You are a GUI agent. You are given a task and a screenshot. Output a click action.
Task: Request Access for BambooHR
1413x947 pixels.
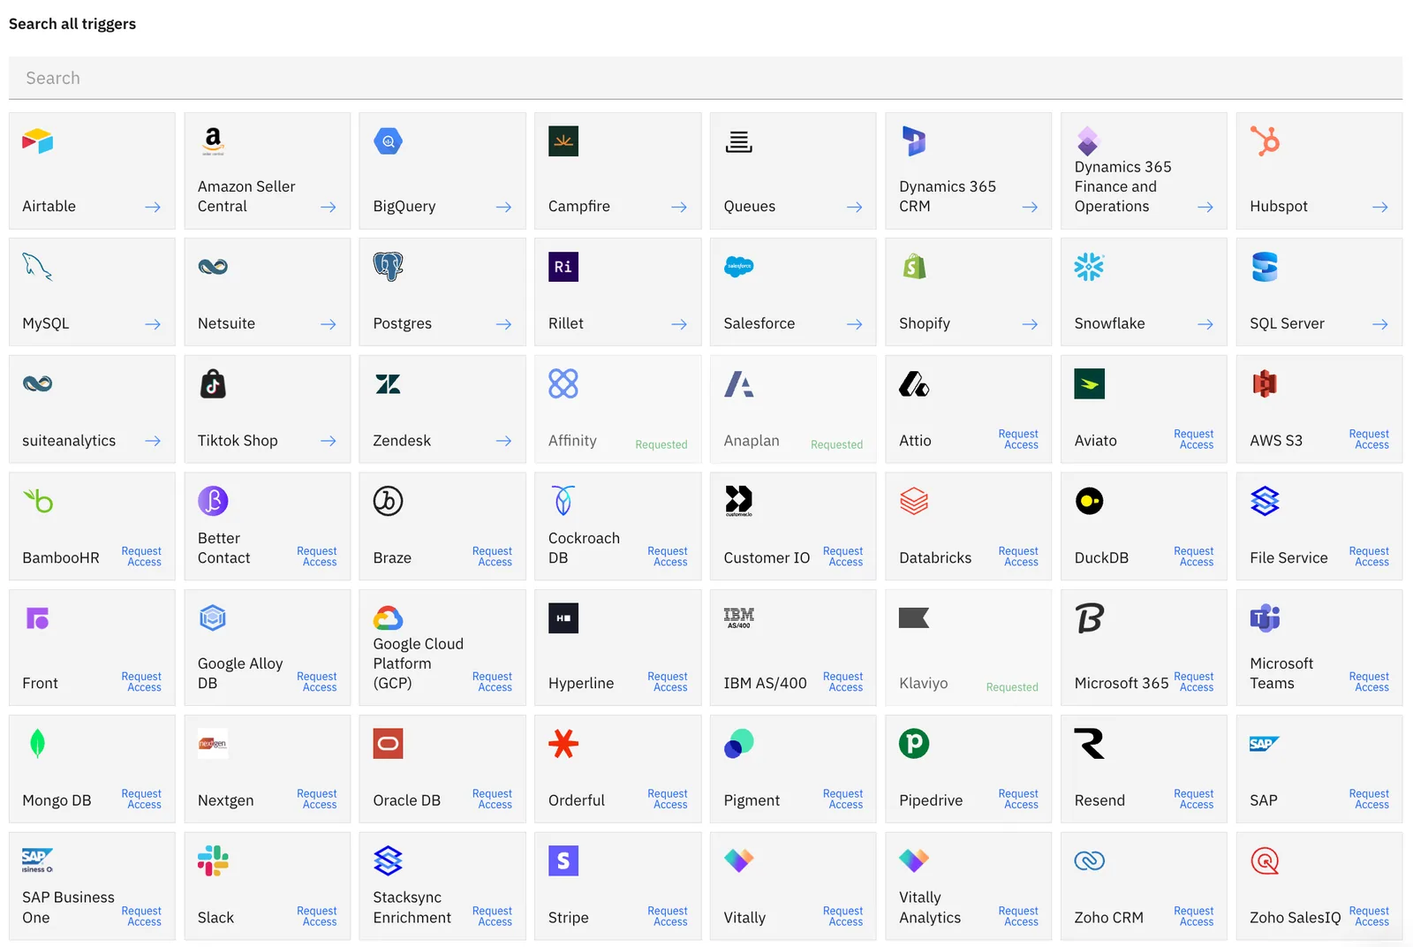tap(141, 557)
